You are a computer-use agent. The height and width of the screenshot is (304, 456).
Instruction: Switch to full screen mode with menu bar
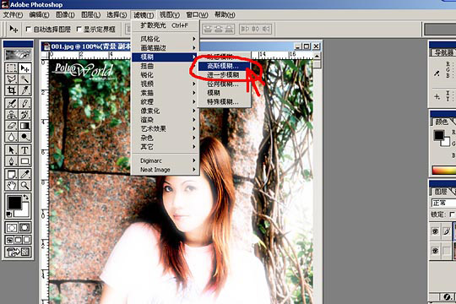(18, 240)
